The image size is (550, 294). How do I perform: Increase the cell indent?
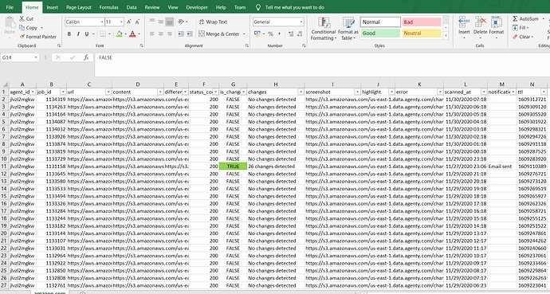coord(190,34)
